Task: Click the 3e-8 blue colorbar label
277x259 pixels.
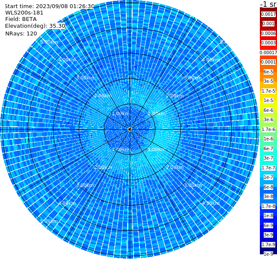Action: [268, 196]
